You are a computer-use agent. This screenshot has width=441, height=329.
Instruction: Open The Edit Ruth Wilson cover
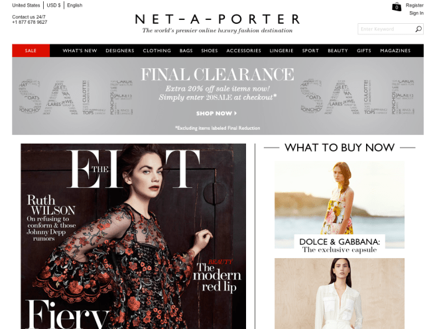click(133, 236)
